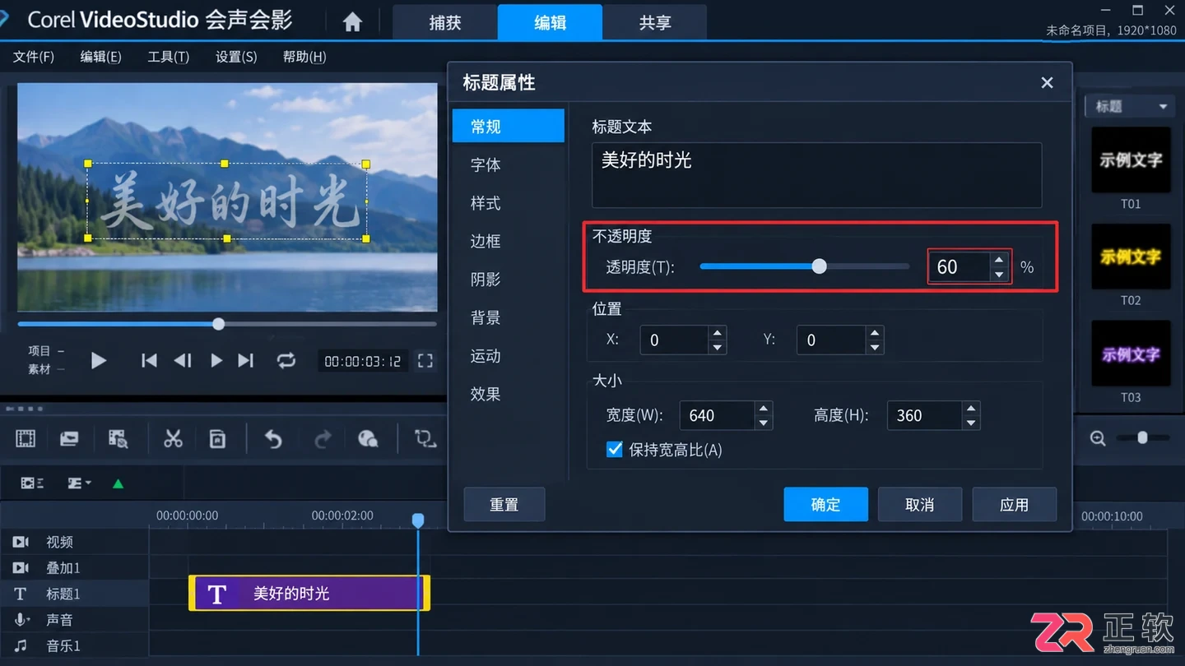Switch to timeline view icon
This screenshot has height=666, width=1185.
(x=69, y=439)
